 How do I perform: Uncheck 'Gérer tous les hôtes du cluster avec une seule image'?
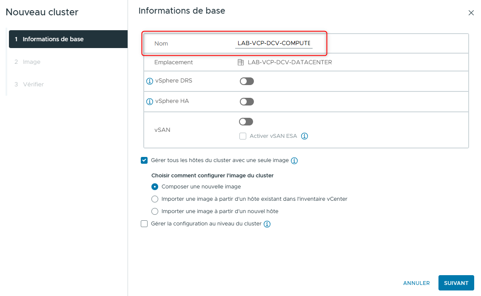coord(144,160)
